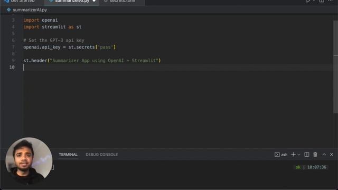Click the '# Set the GPT-3 api key' comment
The height and width of the screenshot is (190, 338).
pos(54,40)
